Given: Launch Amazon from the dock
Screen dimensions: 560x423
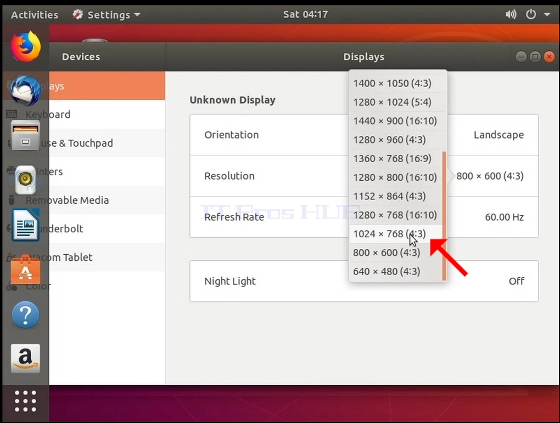Looking at the screenshot, I should [x=25, y=358].
